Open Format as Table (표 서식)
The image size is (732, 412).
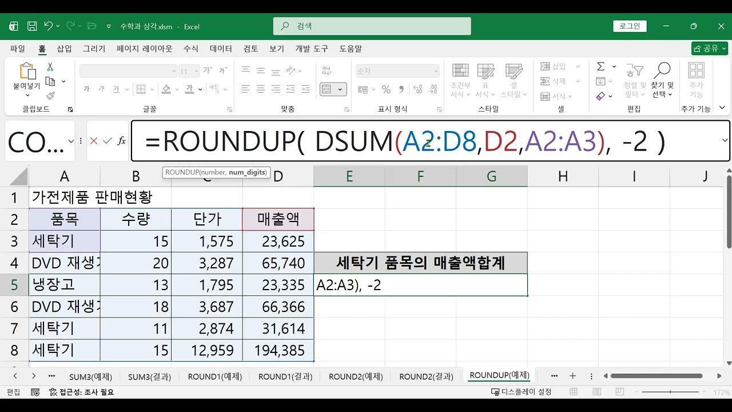point(485,80)
